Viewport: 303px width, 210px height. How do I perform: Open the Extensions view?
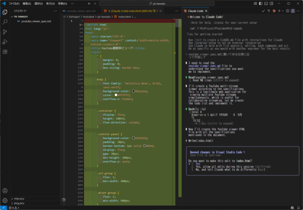5,52
